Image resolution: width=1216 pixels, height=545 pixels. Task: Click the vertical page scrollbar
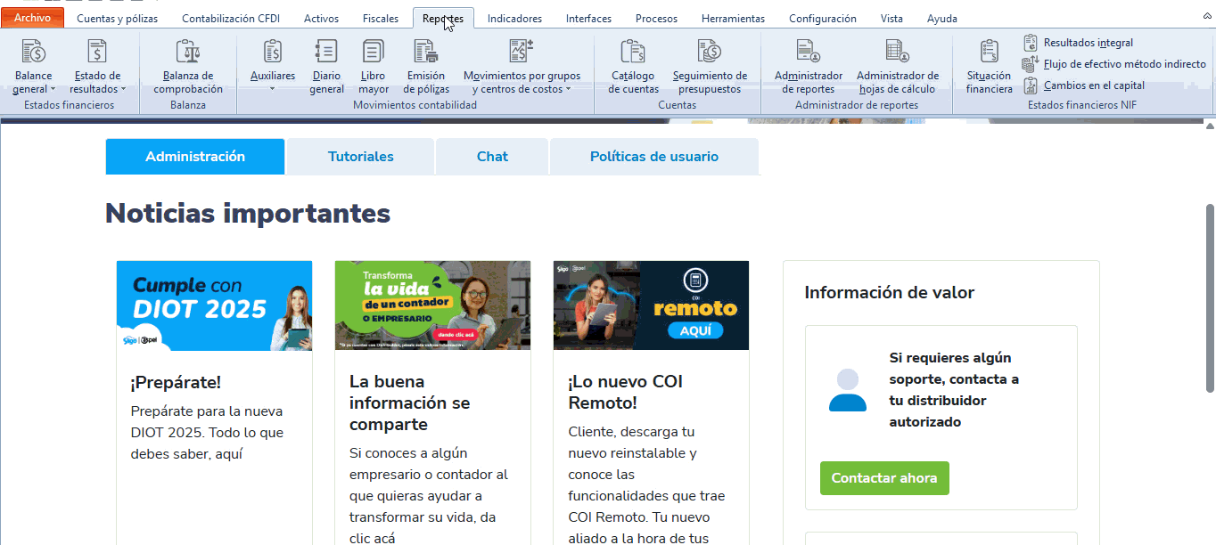[x=1210, y=298]
